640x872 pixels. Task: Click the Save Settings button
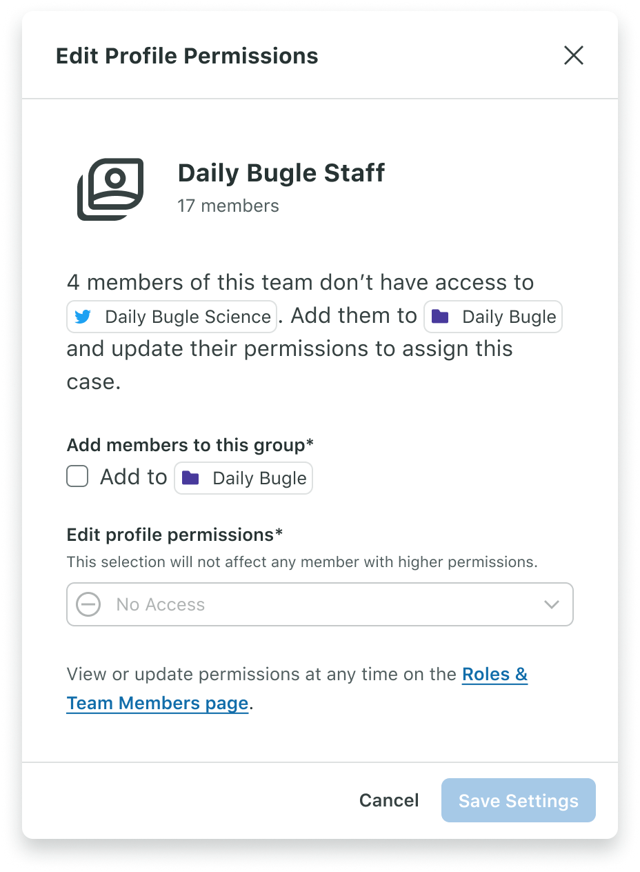tap(519, 800)
